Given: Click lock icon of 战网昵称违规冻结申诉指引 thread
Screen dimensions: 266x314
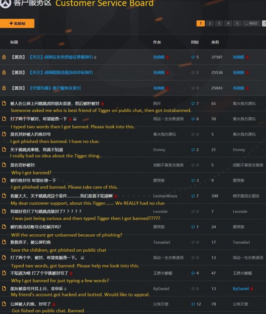Looking at the screenshot, I should [4, 73].
